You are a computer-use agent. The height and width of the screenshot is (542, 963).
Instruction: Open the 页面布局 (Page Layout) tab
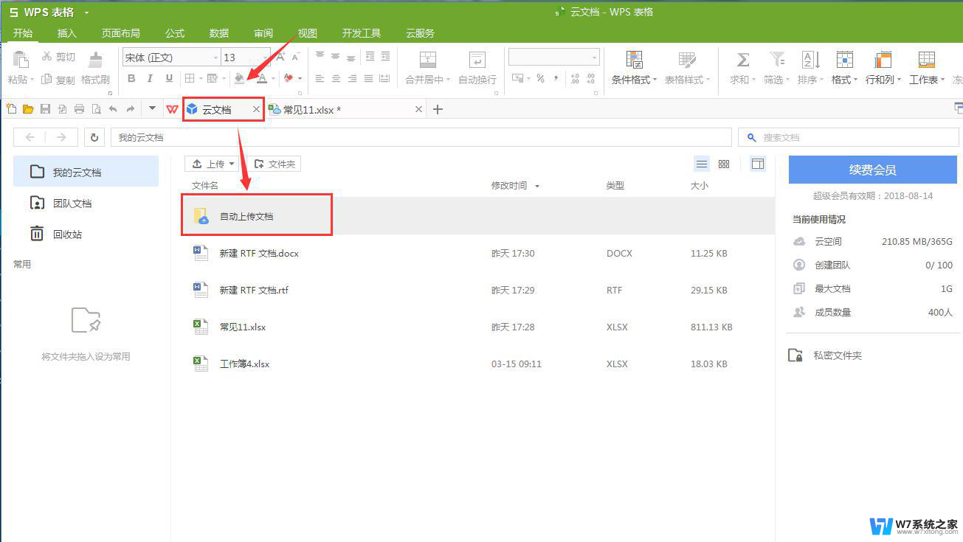tap(121, 33)
